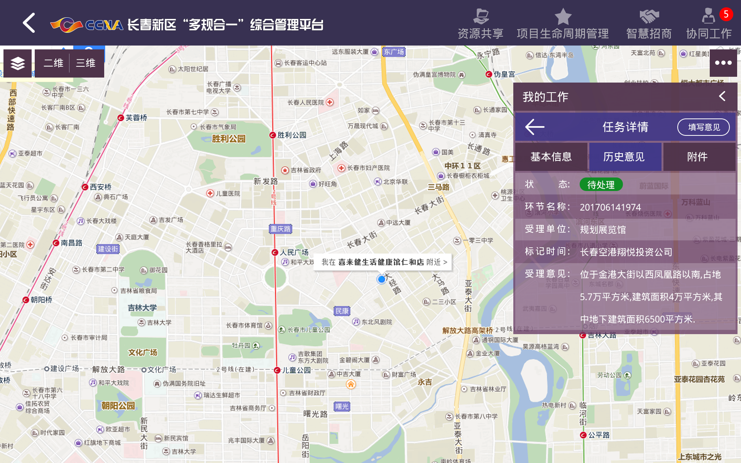Screen dimensions: 741x463
Task: Click 西安桥 station marker
Action: click(85, 187)
